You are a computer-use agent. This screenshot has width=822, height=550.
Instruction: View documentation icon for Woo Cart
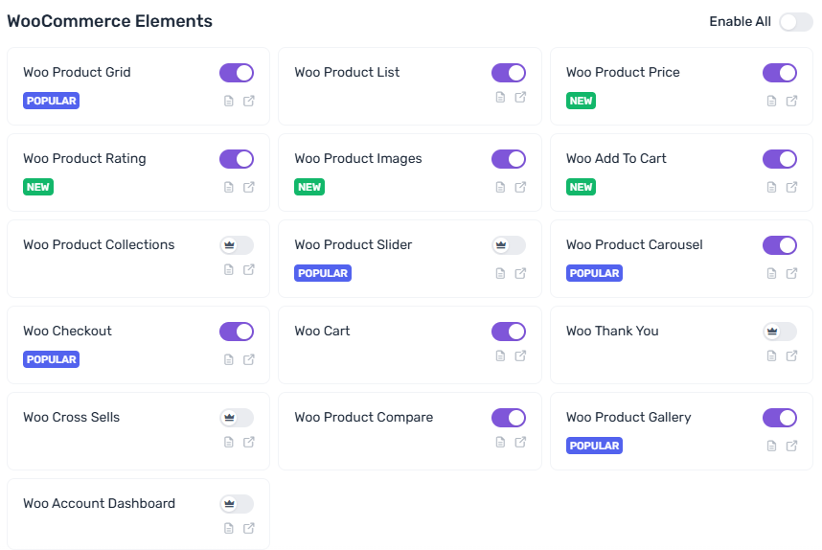(x=500, y=355)
